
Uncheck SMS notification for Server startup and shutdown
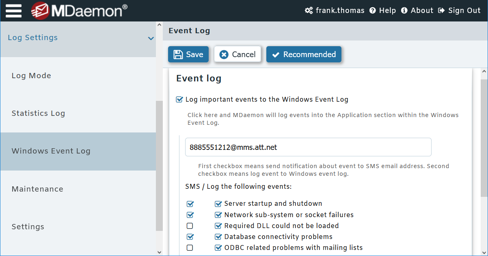tap(190, 204)
